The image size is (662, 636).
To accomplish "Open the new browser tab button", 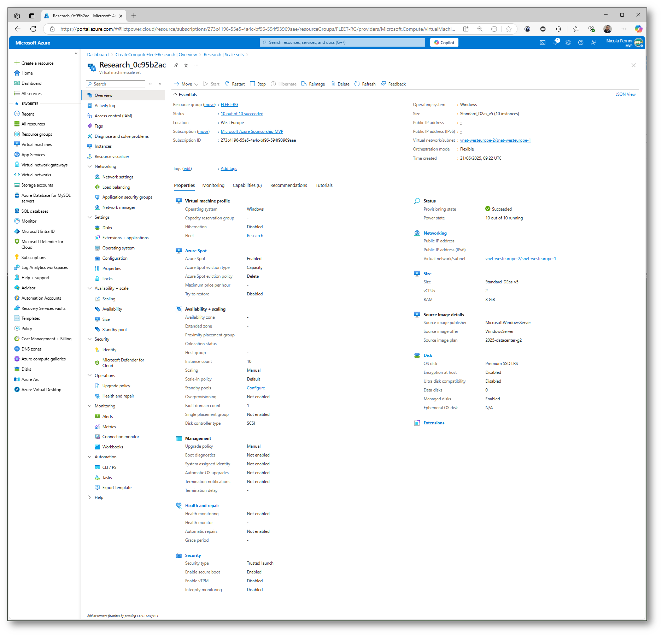I will [x=134, y=16].
